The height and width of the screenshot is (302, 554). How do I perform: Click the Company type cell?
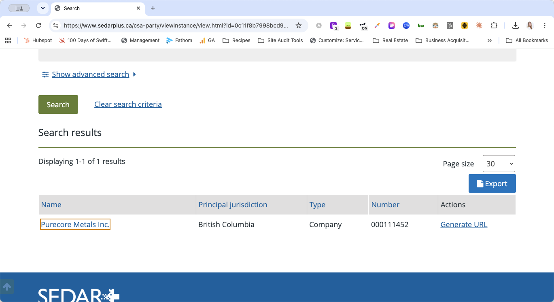pyautogui.click(x=325, y=225)
